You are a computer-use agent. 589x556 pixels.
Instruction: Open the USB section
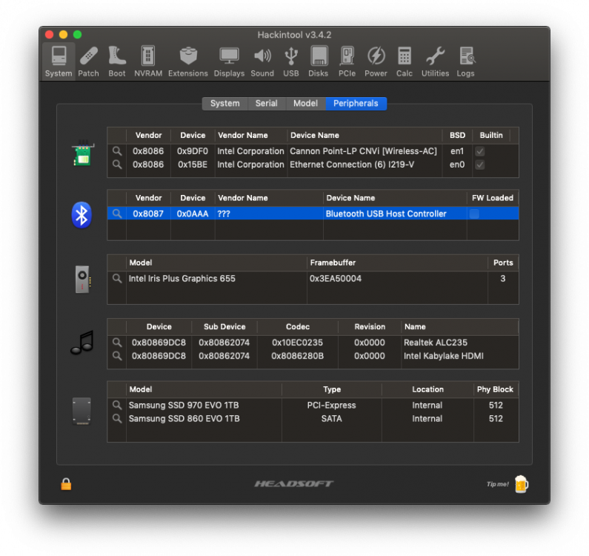click(x=291, y=62)
